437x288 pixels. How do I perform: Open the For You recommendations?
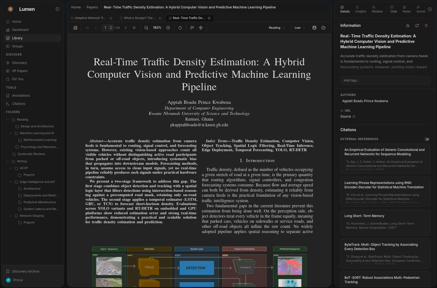tap(33, 79)
